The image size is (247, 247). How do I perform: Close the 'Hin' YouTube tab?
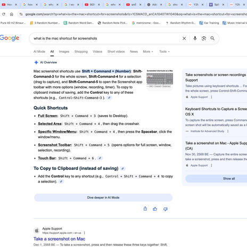16,5
